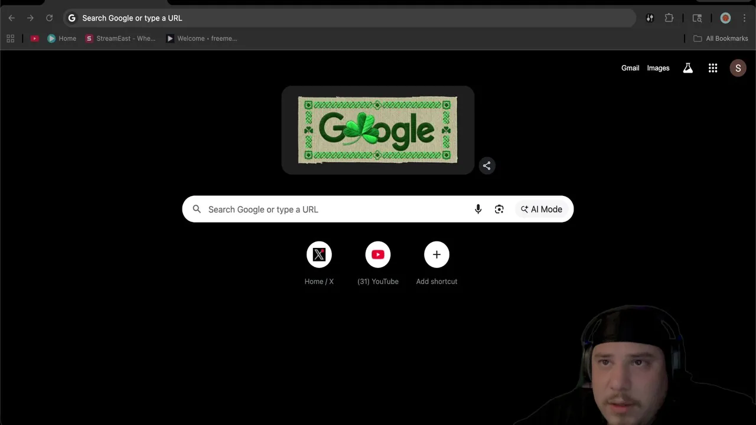This screenshot has height=425, width=756.
Task: Click the browser forward arrow
Action: coord(30,18)
